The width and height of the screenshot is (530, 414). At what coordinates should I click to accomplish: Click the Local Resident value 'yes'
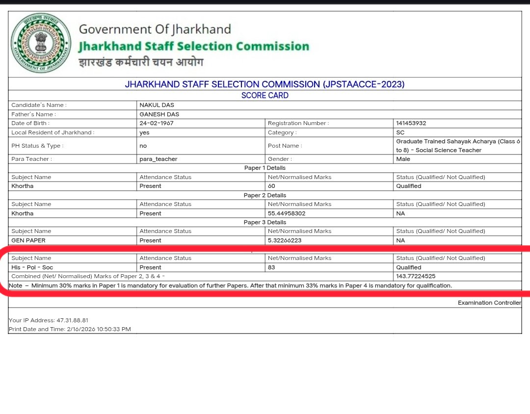pyautogui.click(x=144, y=132)
